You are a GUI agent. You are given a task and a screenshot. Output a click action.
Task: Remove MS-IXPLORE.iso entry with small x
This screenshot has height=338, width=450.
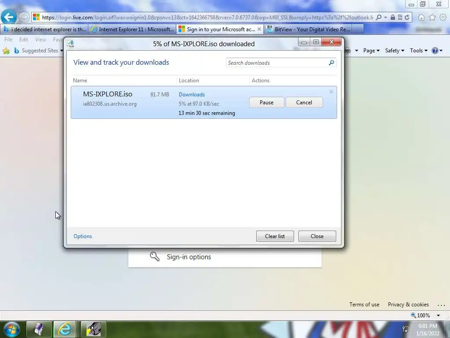pyautogui.click(x=331, y=92)
